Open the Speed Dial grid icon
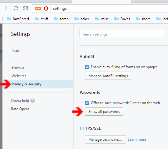 click(26, 8)
